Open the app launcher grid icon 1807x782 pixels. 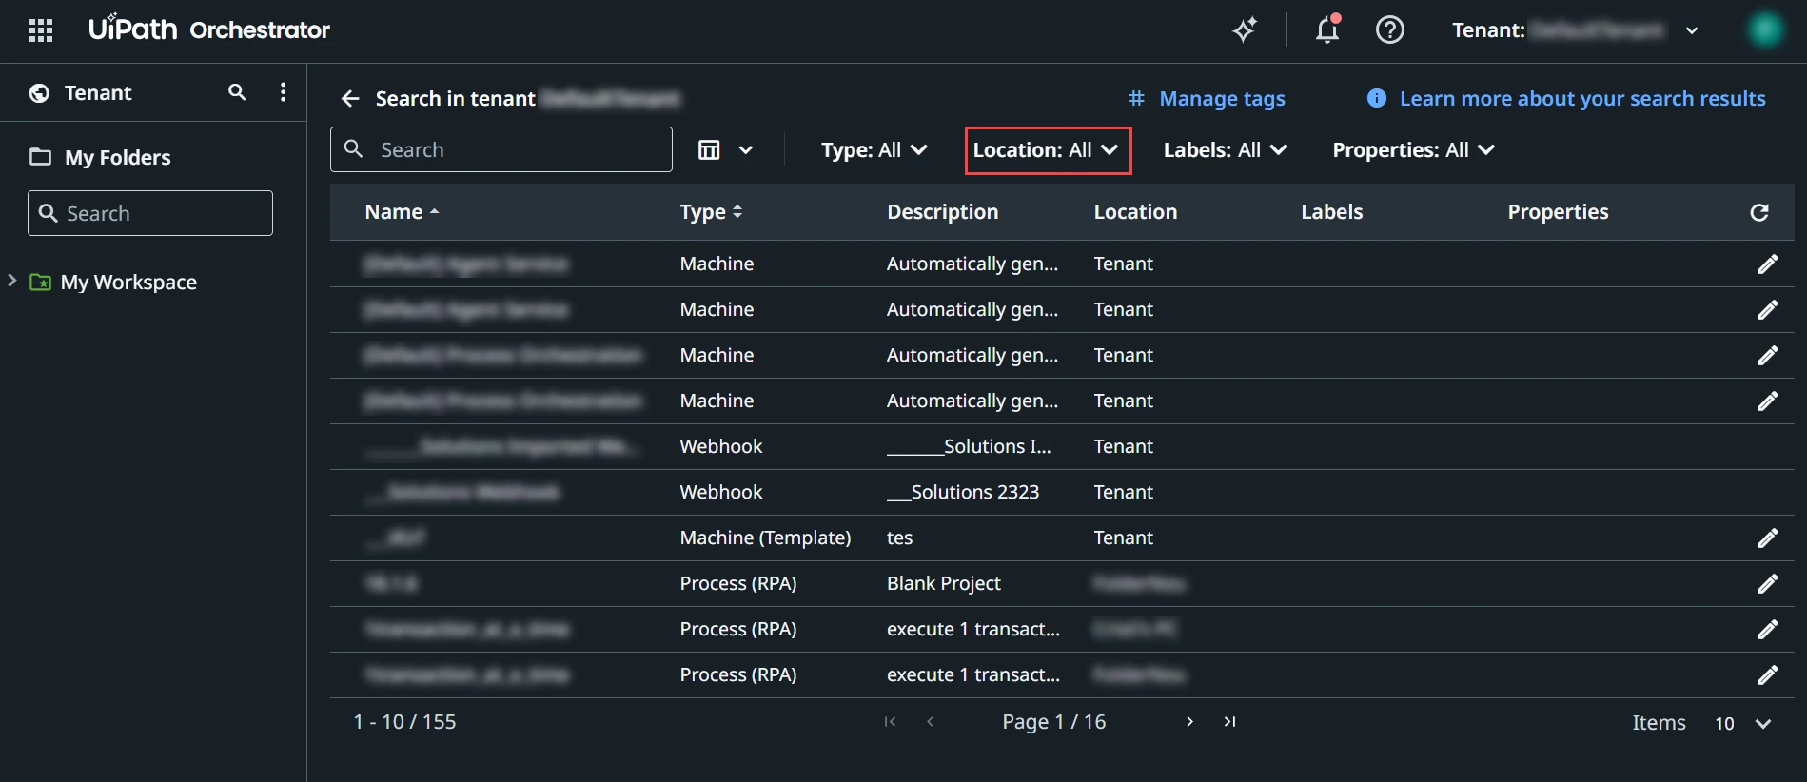click(x=41, y=30)
